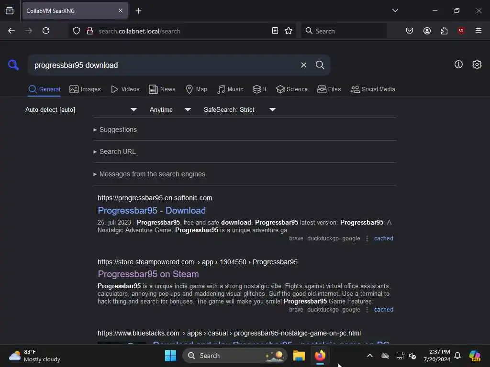The height and width of the screenshot is (367, 490).
Task: Open the About info icon
Action: click(458, 65)
